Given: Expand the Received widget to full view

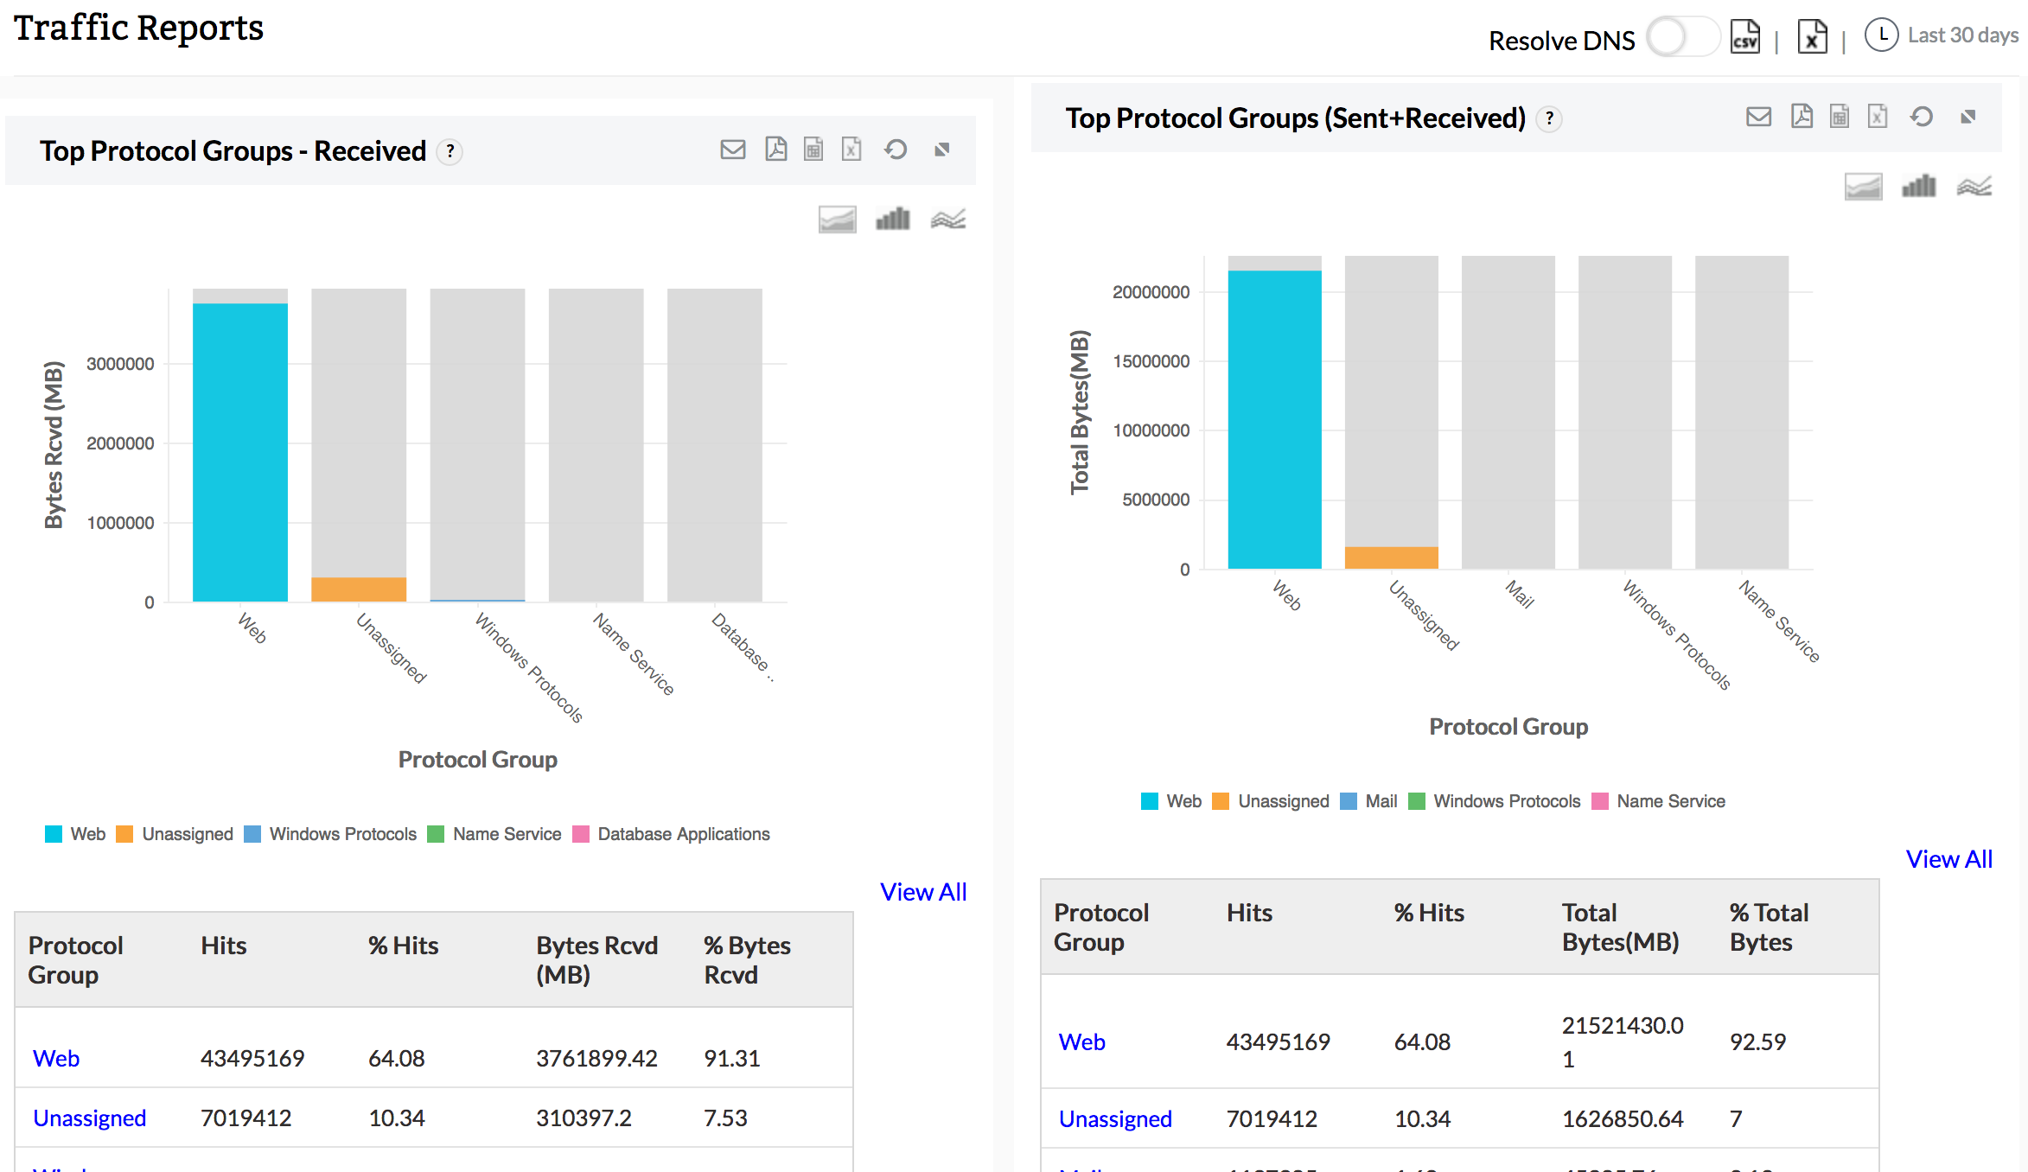Looking at the screenshot, I should click(x=941, y=150).
